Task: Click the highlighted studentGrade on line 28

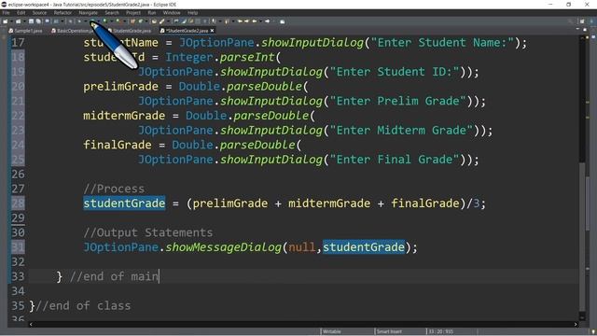Action: (x=124, y=203)
